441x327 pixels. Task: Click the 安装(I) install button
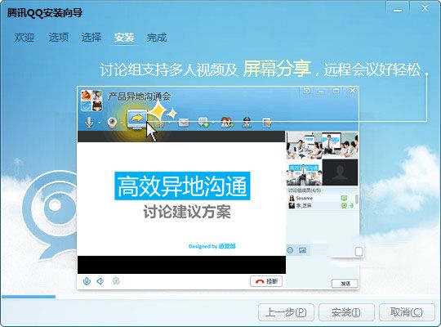click(346, 312)
